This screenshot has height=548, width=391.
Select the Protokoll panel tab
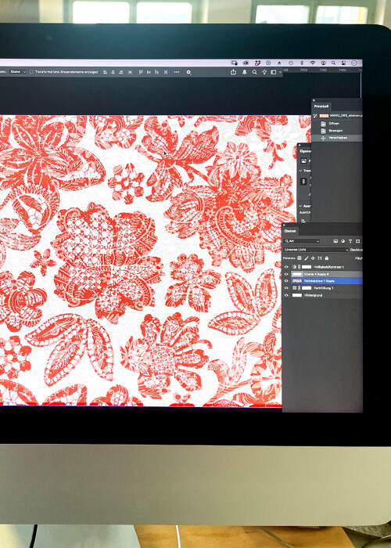(321, 106)
